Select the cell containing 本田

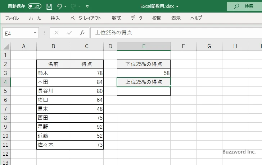click(x=53, y=82)
